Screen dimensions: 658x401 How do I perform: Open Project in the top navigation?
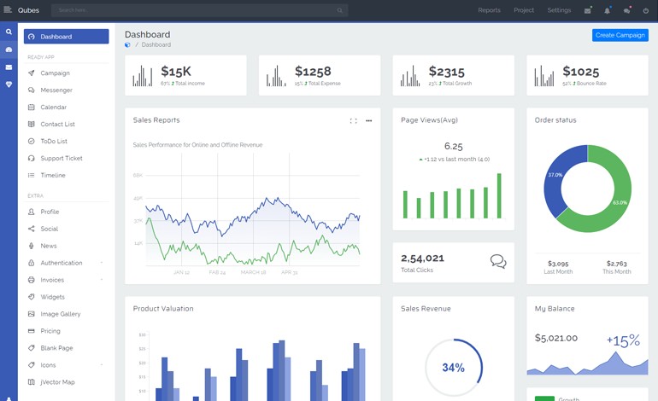coord(524,10)
